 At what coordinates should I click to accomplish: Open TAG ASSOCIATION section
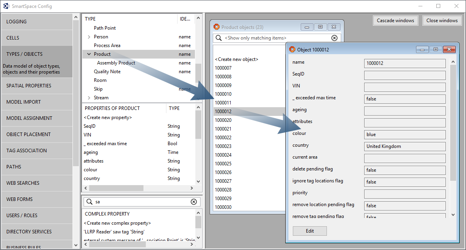[37, 151]
